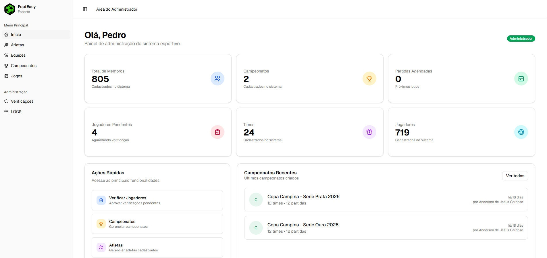Open the Campeonatos sidebar item
Screen dimensions: 547x258
[24, 66]
